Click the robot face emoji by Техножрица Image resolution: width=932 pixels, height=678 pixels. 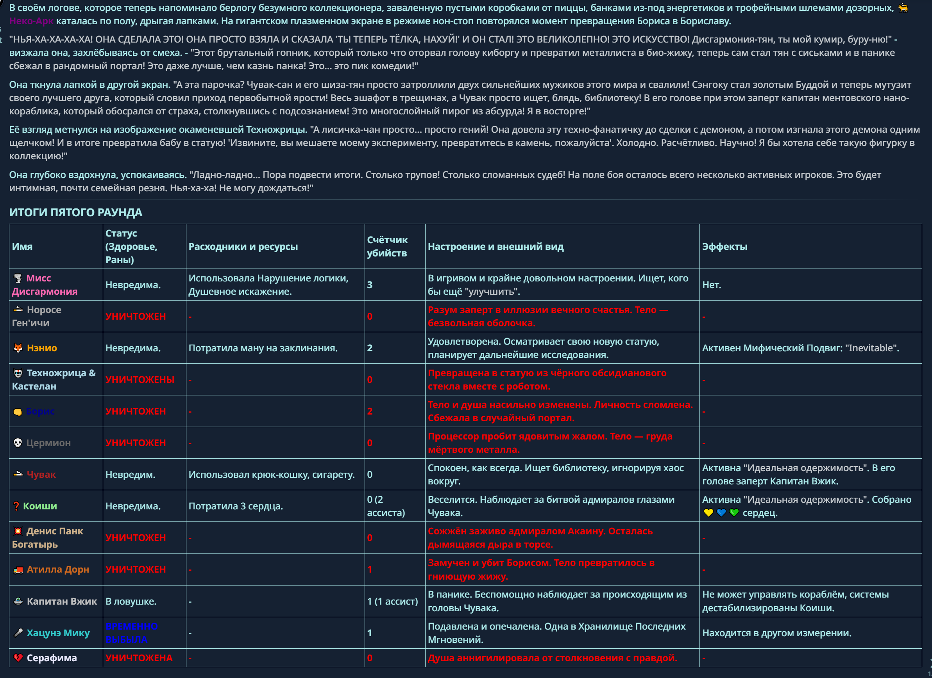18,373
